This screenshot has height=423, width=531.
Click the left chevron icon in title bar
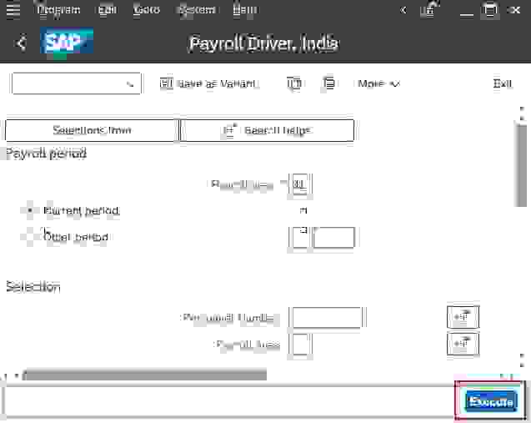tap(403, 10)
